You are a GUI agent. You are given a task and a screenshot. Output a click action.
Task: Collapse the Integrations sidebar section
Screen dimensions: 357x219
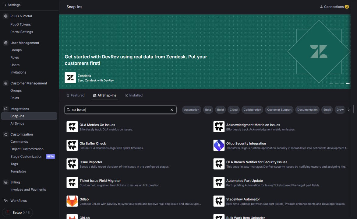19,109
